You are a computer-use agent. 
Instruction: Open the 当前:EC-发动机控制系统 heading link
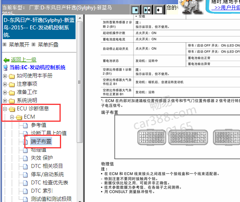point(37,67)
